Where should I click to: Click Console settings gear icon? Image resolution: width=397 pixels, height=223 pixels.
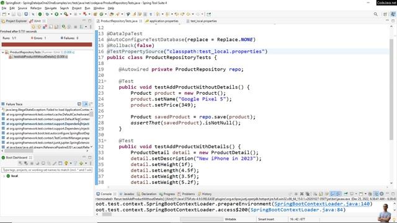pos(381,194)
